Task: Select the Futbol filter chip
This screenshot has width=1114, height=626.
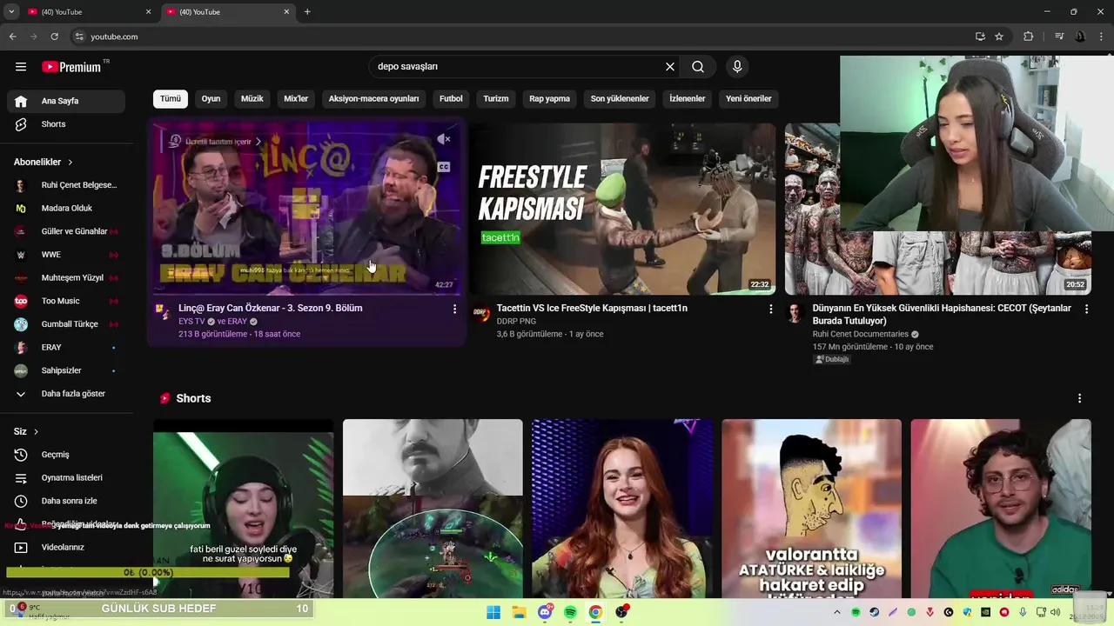Action: tap(451, 99)
